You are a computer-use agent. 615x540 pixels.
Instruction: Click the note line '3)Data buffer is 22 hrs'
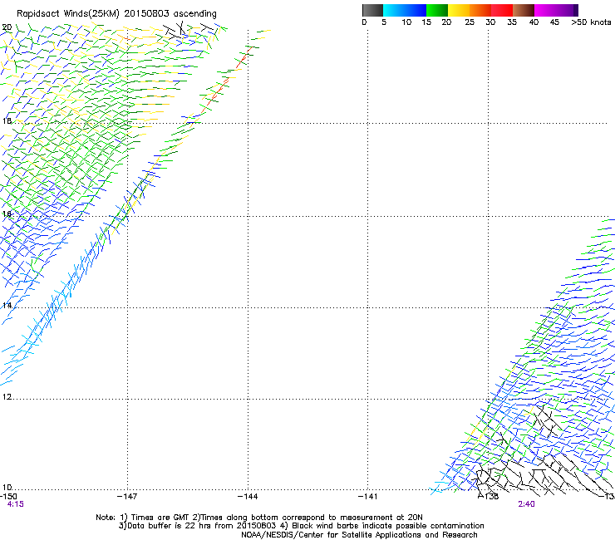tap(301, 526)
